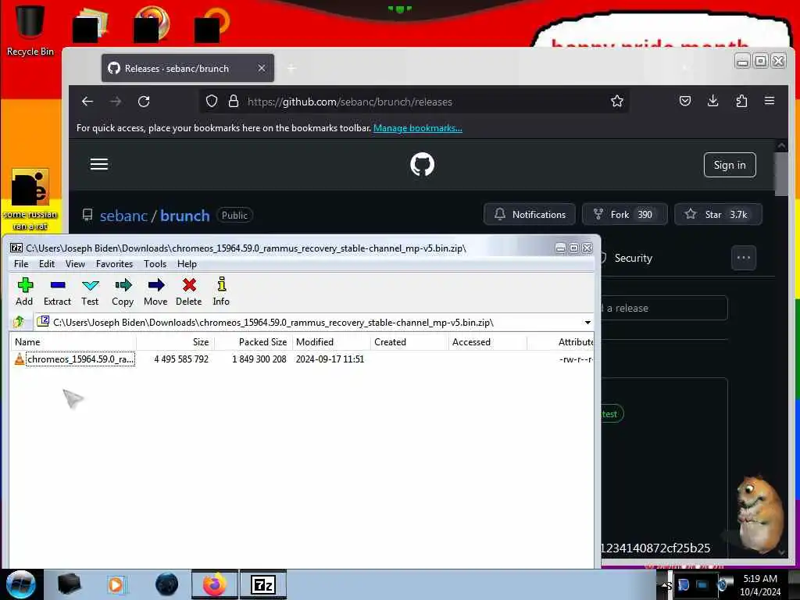800x600 pixels.
Task: Open the repo three-dots overflow menu
Action: 744,258
